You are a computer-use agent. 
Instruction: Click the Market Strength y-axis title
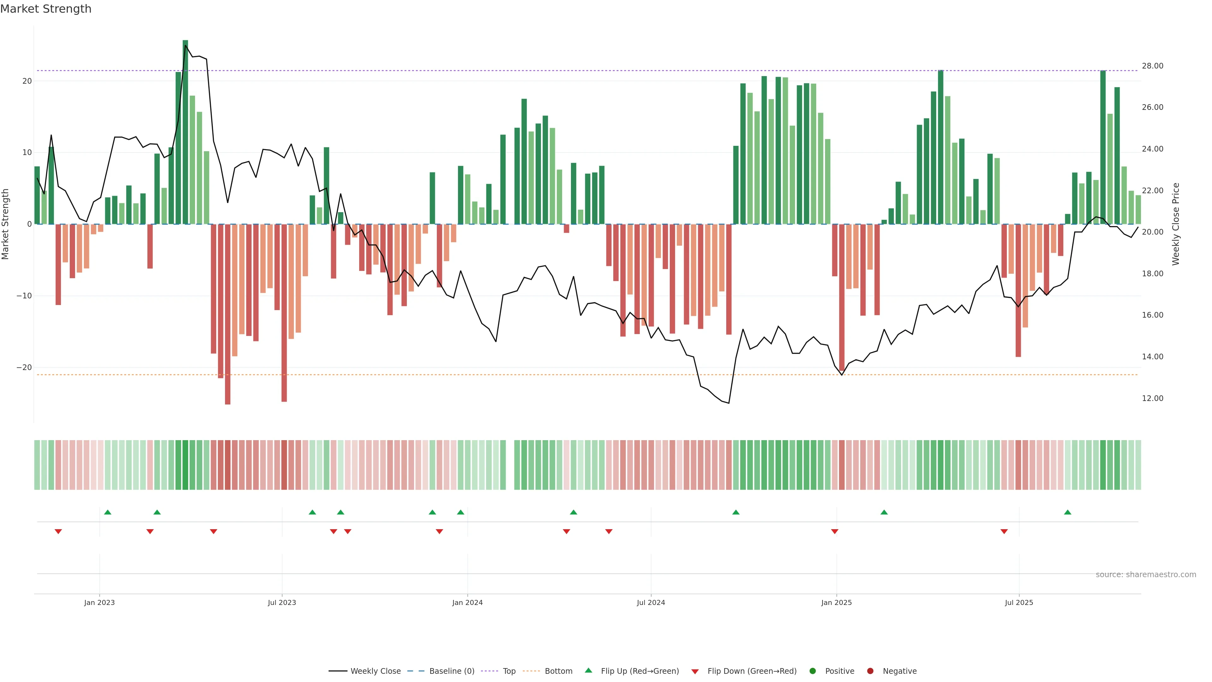coord(6,224)
